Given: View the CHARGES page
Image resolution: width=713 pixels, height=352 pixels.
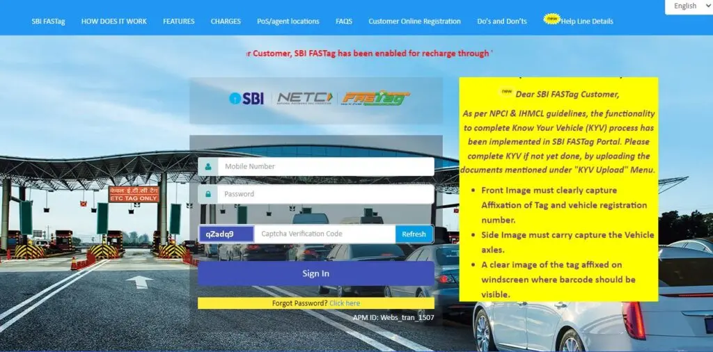Looking at the screenshot, I should [x=226, y=22].
